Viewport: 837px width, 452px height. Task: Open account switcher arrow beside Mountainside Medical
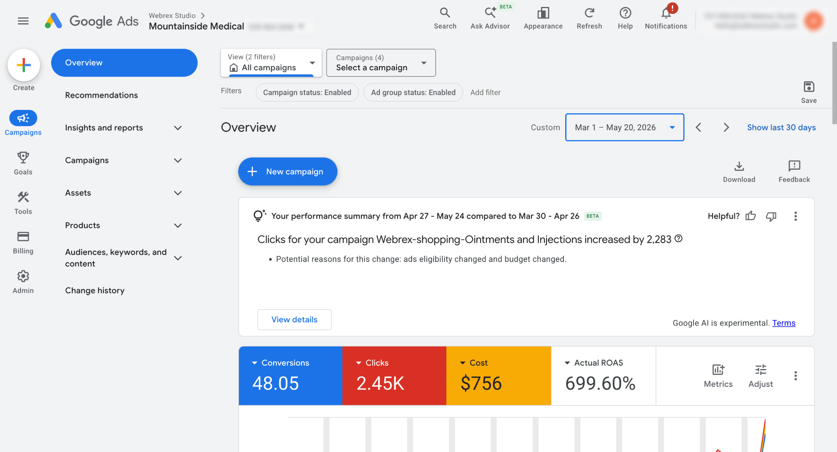click(301, 27)
